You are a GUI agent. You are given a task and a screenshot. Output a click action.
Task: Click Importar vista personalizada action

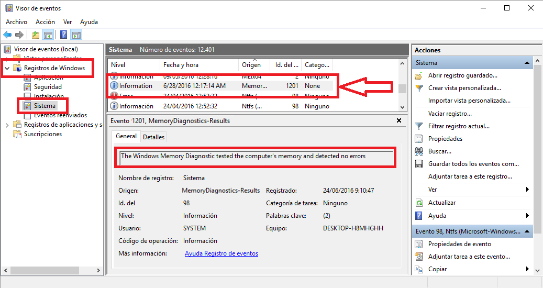pyautogui.click(x=469, y=101)
